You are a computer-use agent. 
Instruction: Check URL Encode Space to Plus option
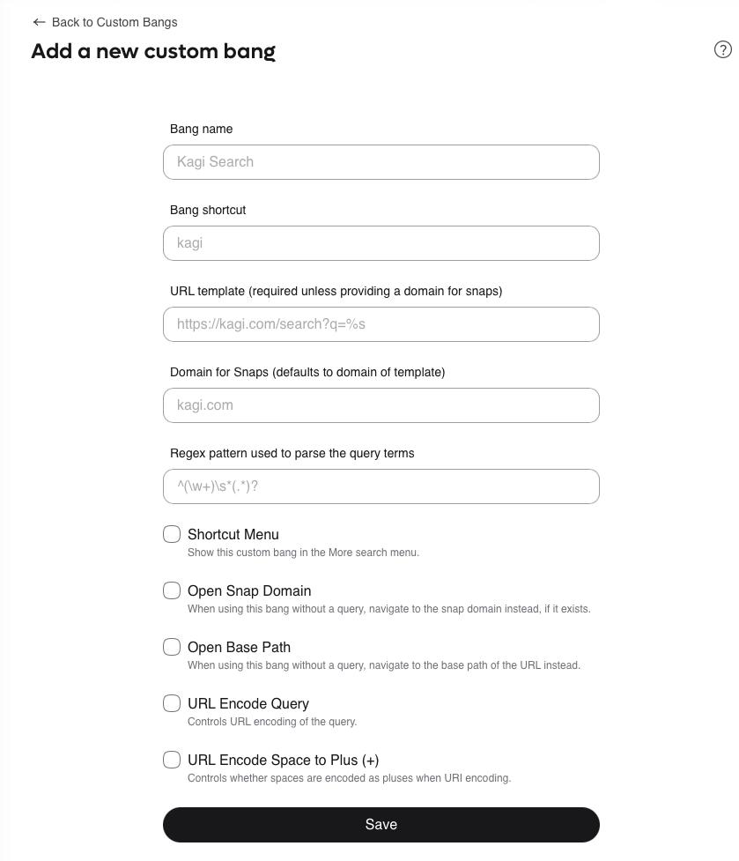tap(172, 760)
